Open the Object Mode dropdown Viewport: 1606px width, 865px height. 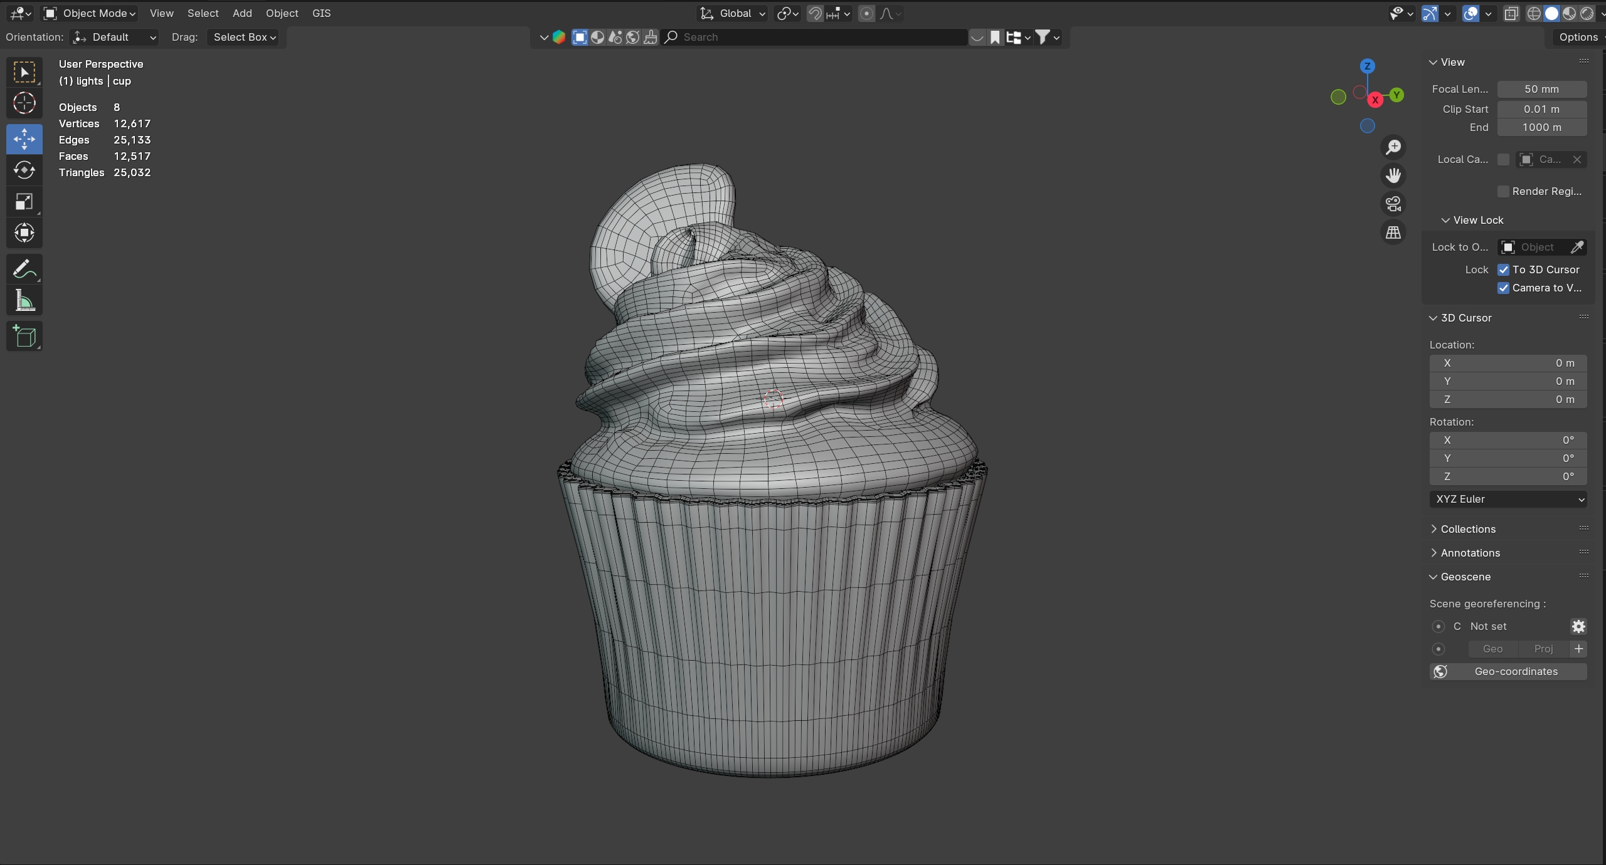click(x=90, y=13)
